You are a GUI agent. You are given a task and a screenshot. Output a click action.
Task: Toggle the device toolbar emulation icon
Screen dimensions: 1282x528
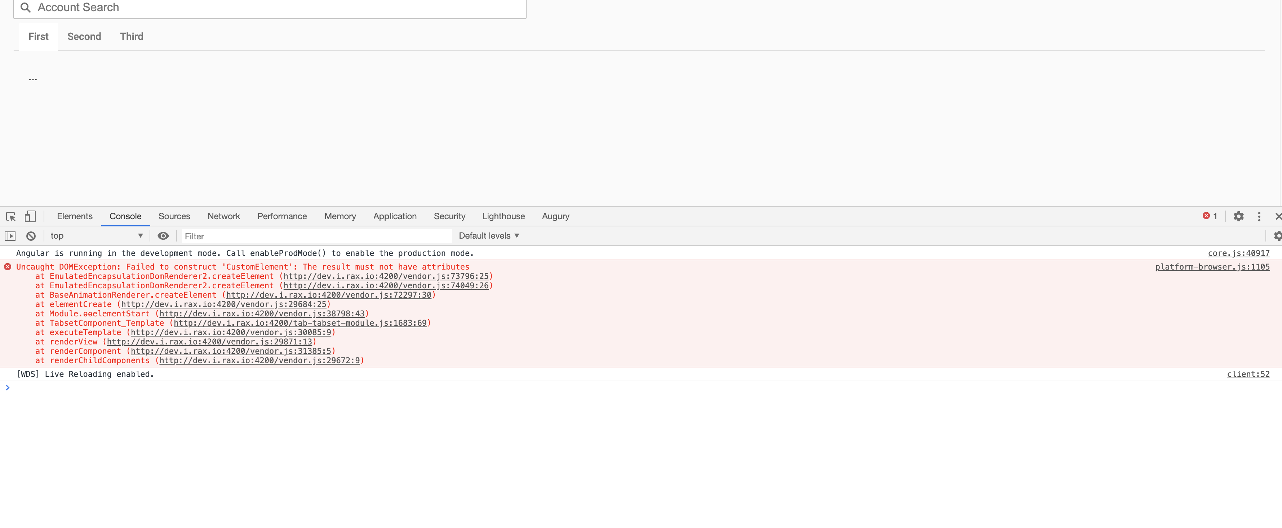coord(30,216)
